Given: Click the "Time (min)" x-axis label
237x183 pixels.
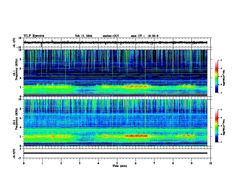Looking at the screenshot, I should (120, 166).
